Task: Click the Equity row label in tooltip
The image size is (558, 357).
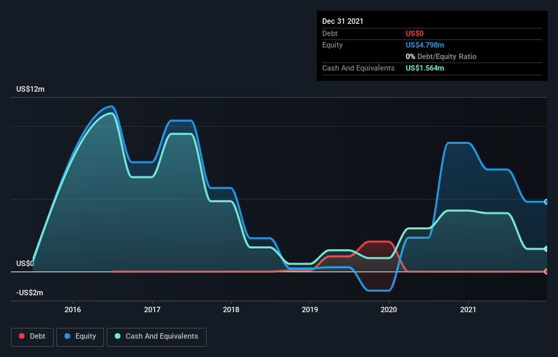Action: click(x=332, y=45)
